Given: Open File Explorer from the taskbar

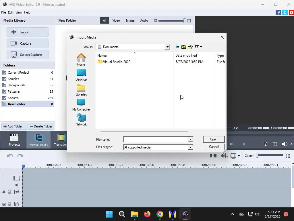Looking at the screenshot, I should [x=134, y=214].
